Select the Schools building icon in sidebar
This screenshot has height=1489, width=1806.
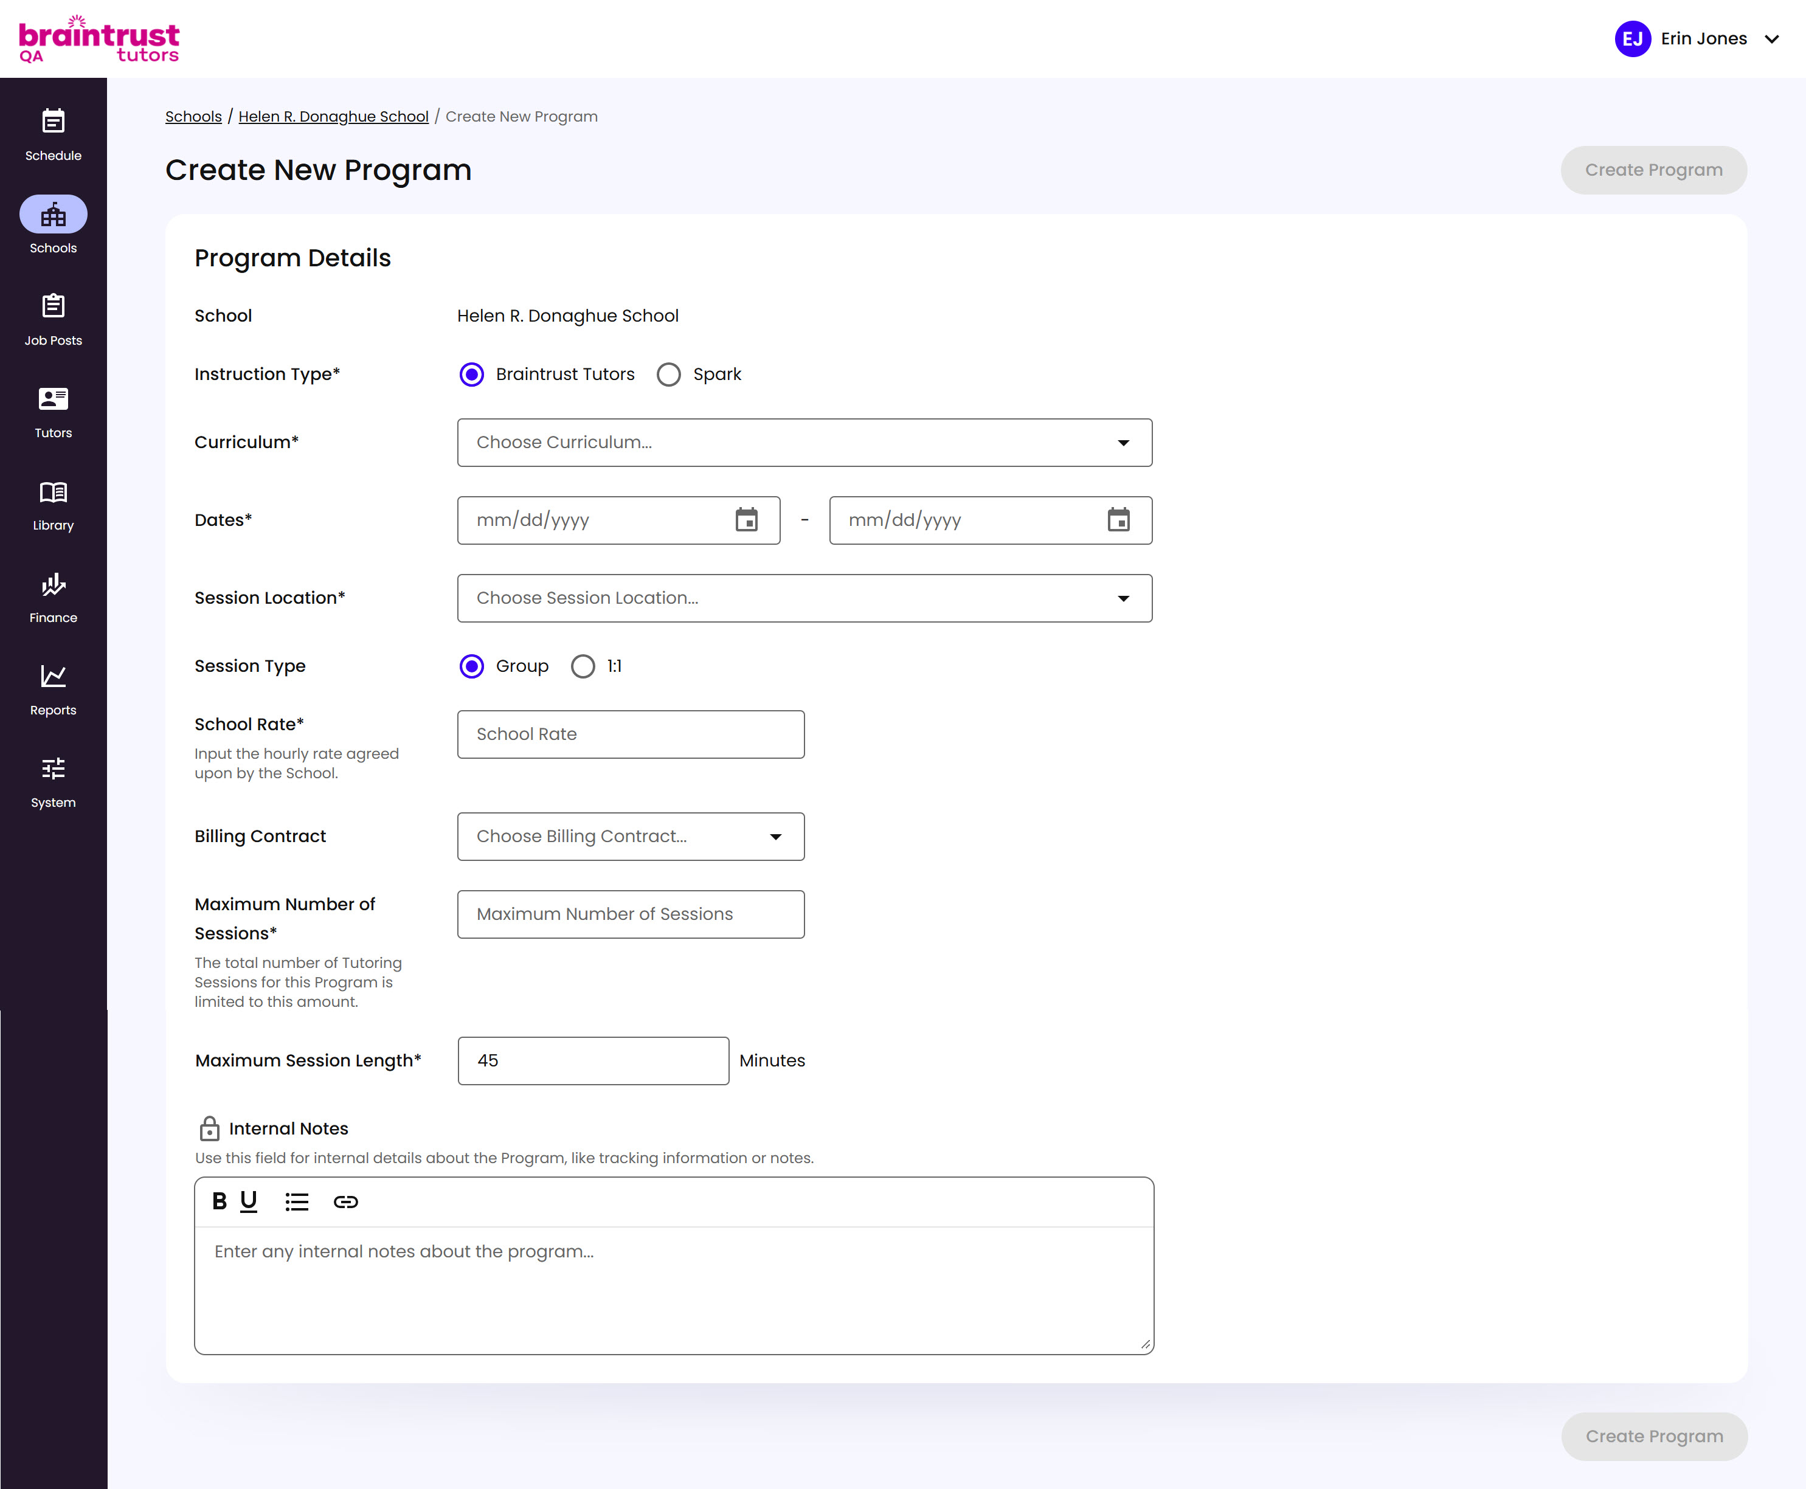point(53,215)
